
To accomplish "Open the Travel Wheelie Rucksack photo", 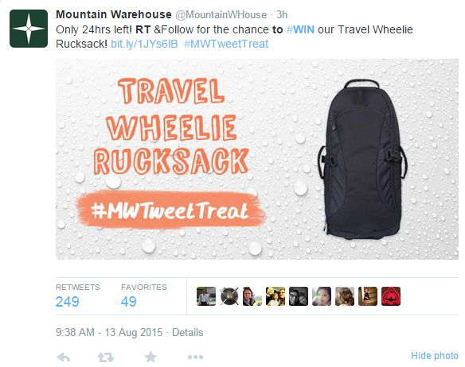I will pos(257,159).
